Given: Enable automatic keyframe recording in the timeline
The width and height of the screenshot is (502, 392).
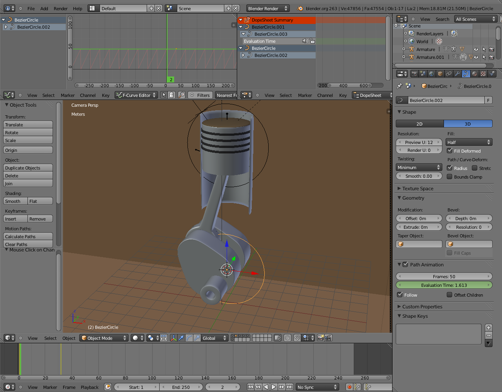Looking at the screenshot, I should point(349,387).
